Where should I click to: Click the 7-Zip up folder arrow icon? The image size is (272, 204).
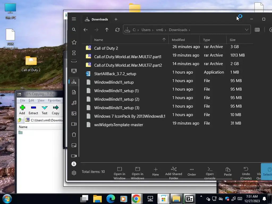coord(20,120)
